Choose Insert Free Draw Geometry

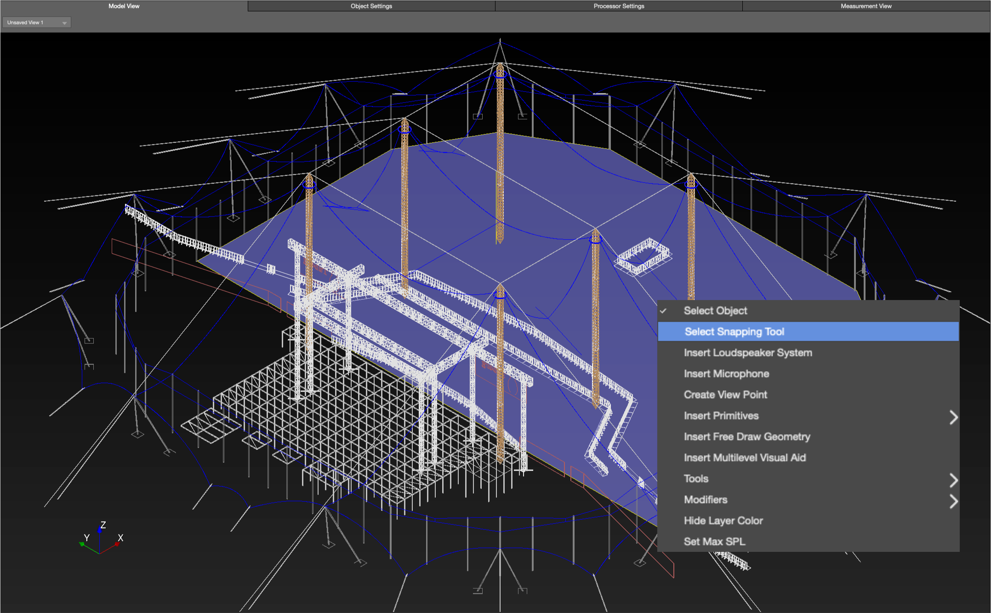pos(809,437)
